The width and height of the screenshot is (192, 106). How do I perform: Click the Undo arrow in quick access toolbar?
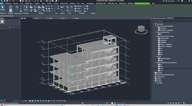(x=13, y=1)
